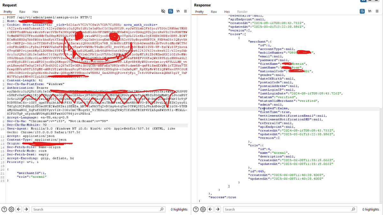Go to next match in Request search

(x=26, y=209)
